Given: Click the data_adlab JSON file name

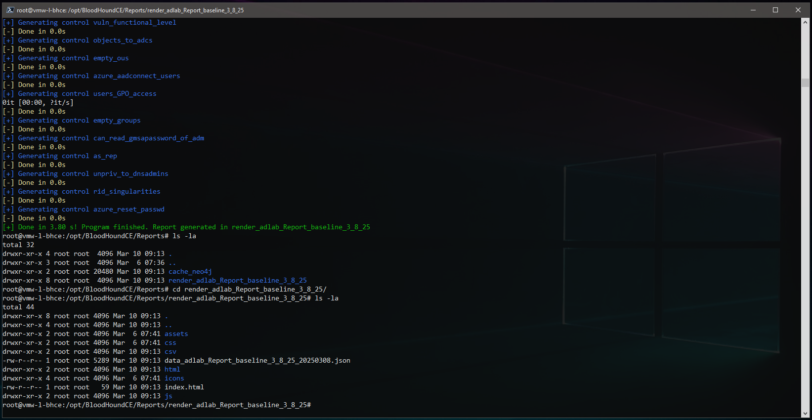Looking at the screenshot, I should (x=257, y=360).
